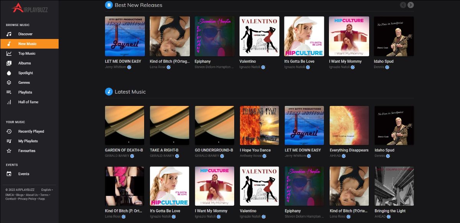Open I Hope You Dance cover art
Viewport: 460px width, 223px height.
coord(260,125)
